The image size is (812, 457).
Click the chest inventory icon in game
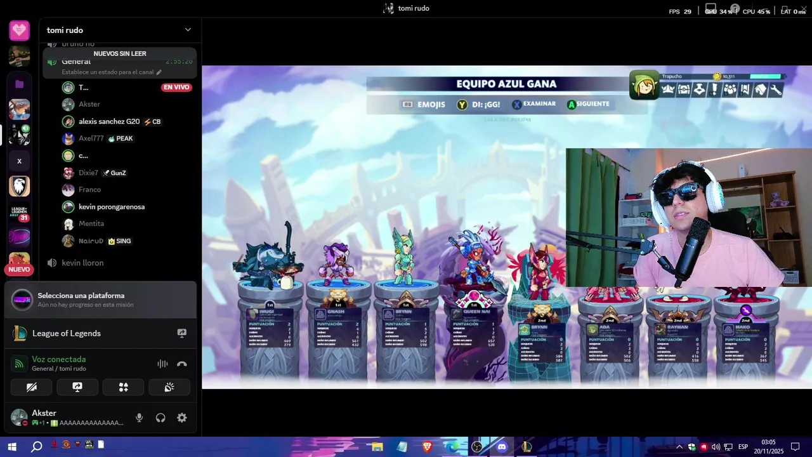(684, 89)
